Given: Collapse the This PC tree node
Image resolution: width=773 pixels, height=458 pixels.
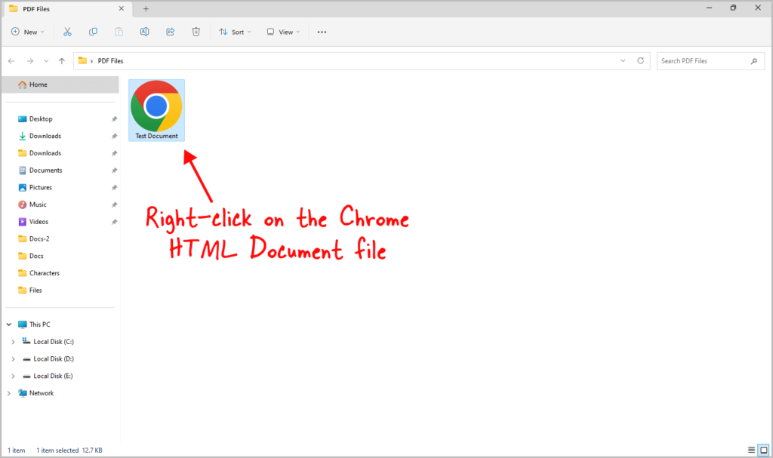Looking at the screenshot, I should [9, 324].
